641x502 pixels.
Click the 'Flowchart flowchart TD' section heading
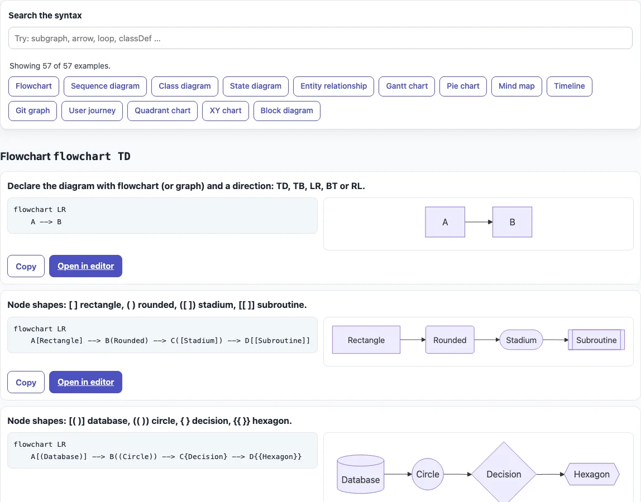[x=65, y=156]
